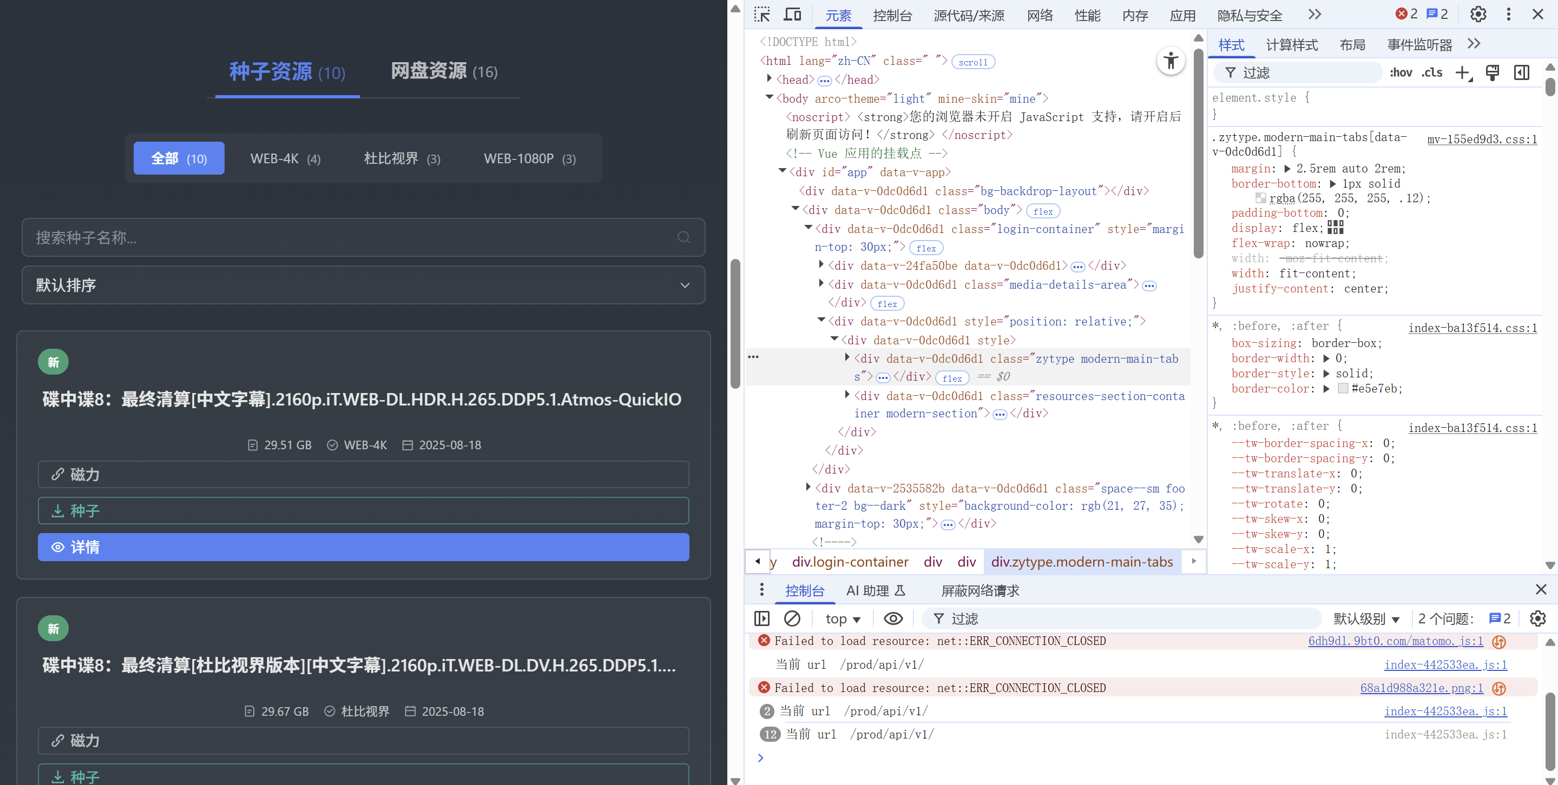Image resolution: width=1558 pixels, height=785 pixels.
Task: Toggle device toolbar emulation icon
Action: coord(792,15)
